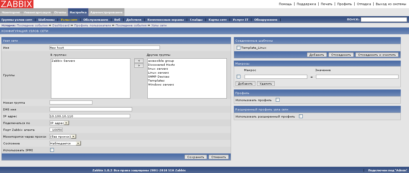Open the Поддержка link
Screen dimensions: 409x173
pyautogui.click(x=306, y=4)
